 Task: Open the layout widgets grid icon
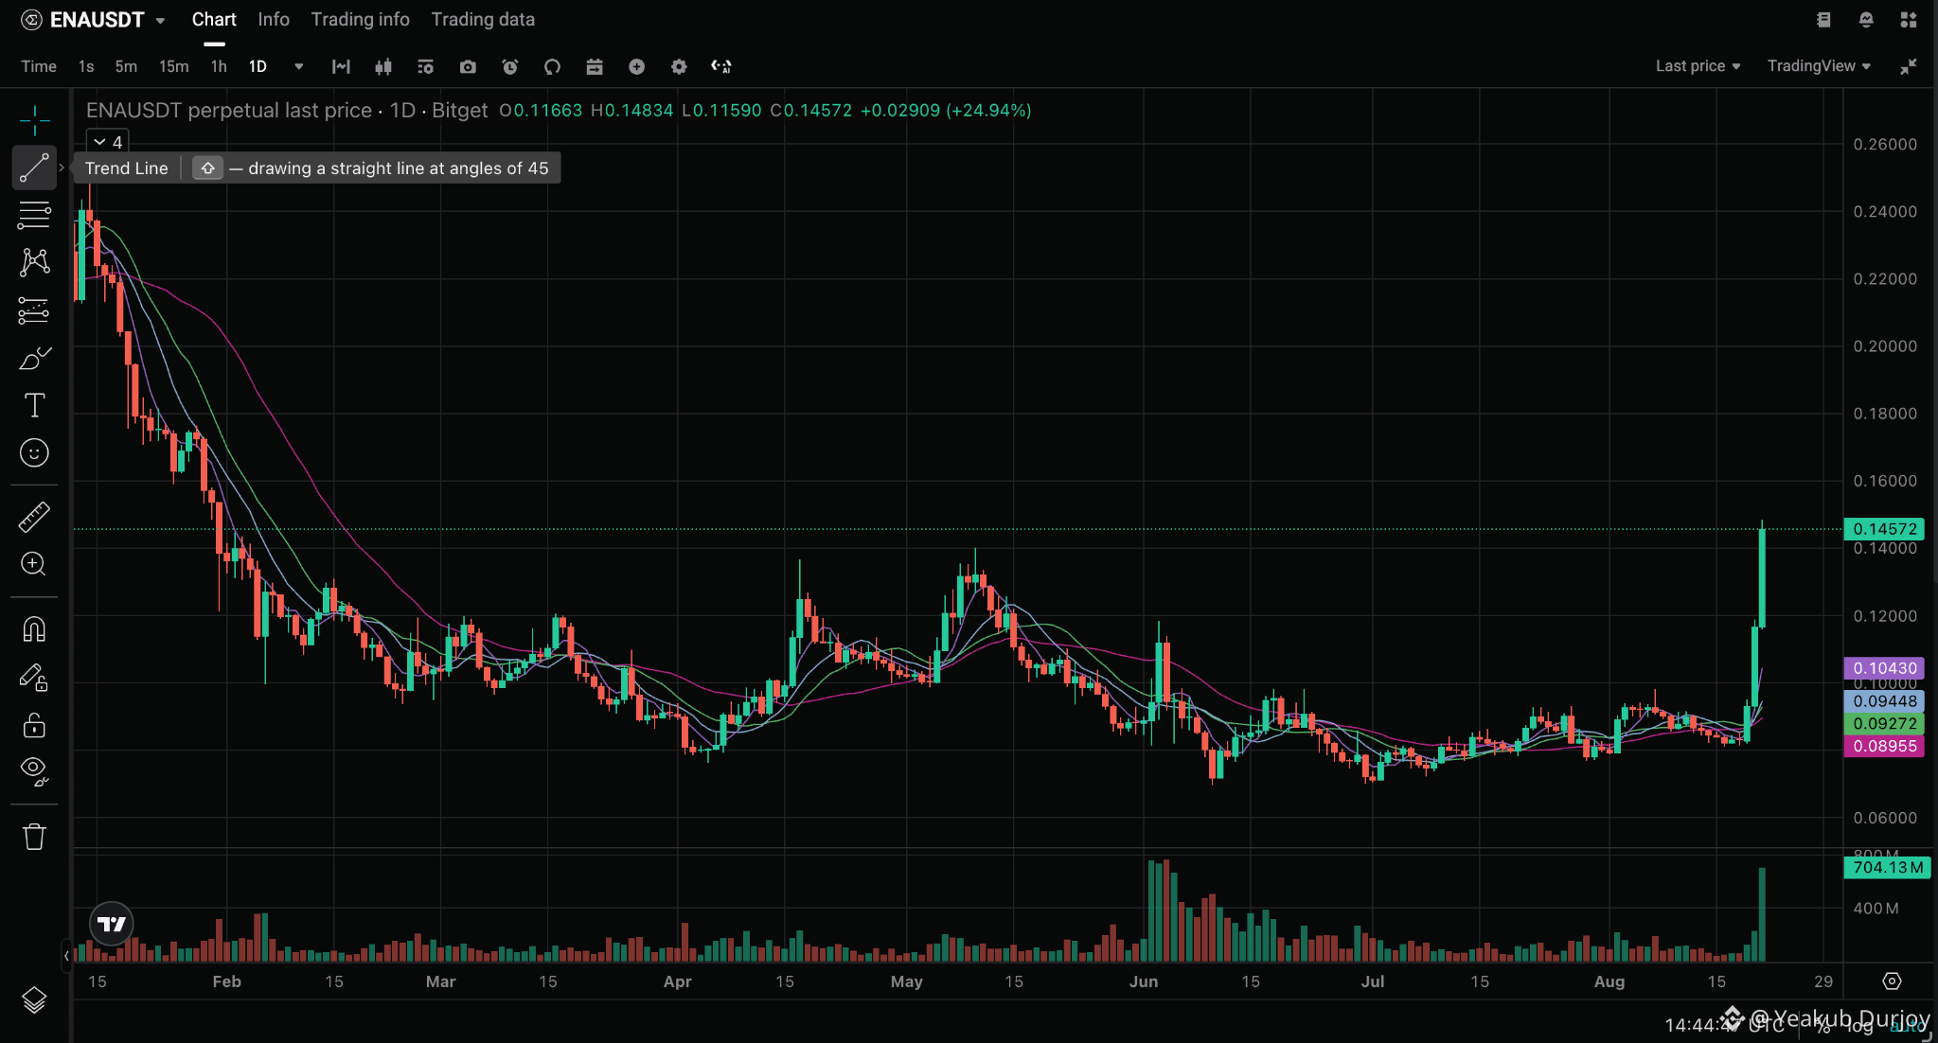tap(1908, 20)
